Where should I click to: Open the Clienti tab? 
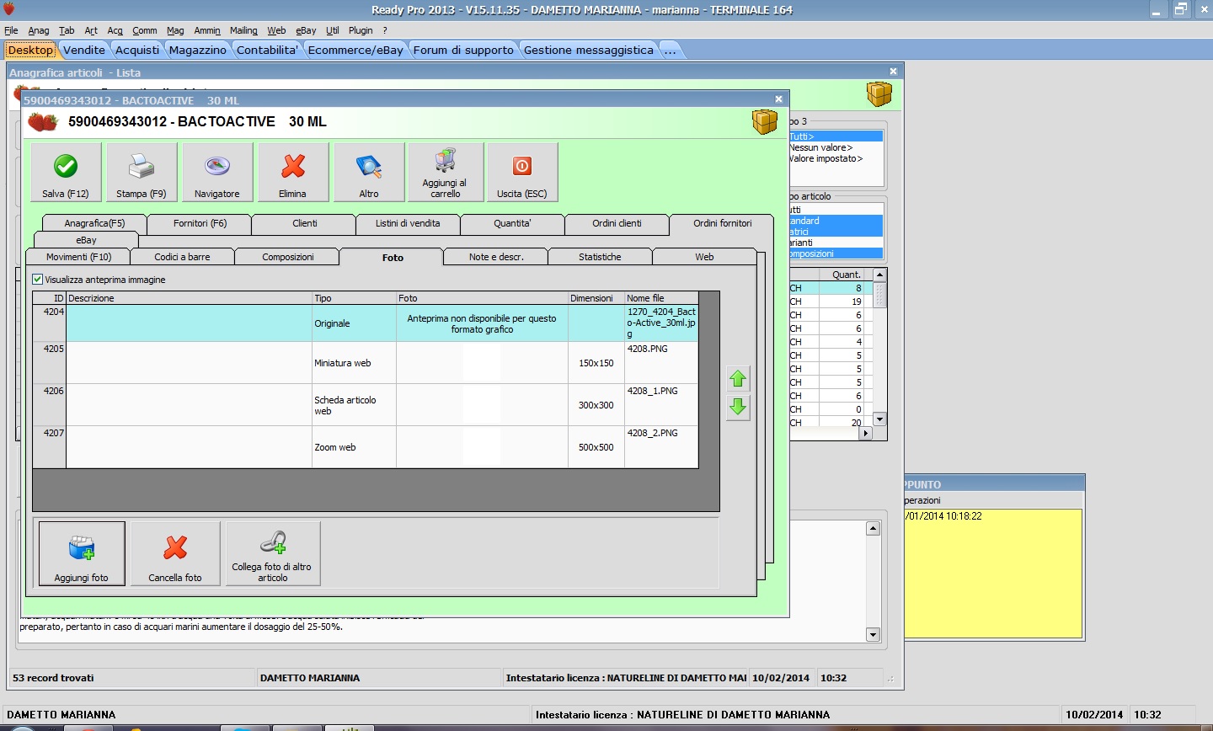click(x=304, y=223)
